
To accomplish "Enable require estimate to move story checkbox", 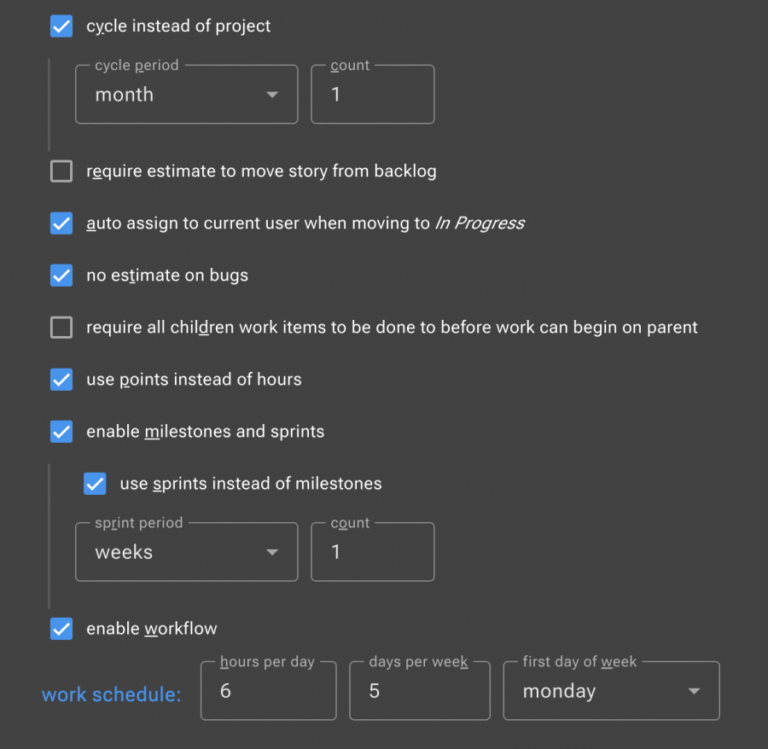I will click(x=61, y=171).
